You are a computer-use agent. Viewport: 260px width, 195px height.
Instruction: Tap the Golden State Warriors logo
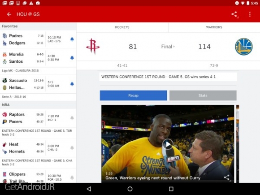pos(244,47)
